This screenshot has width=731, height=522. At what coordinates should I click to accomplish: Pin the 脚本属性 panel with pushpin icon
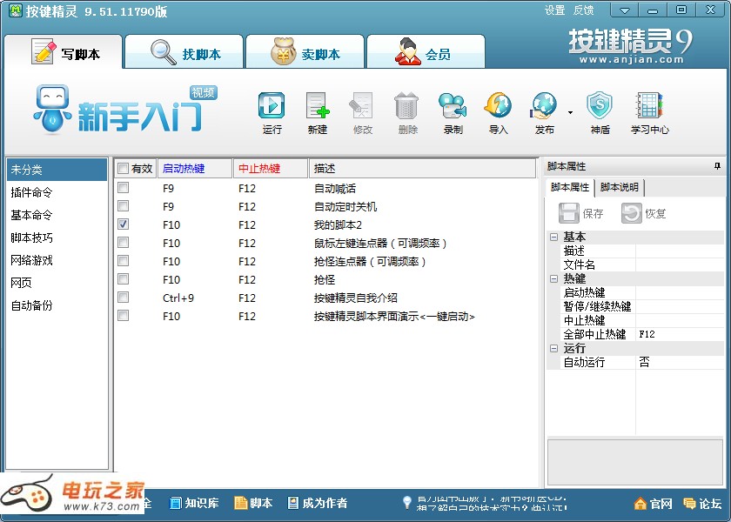pyautogui.click(x=718, y=166)
